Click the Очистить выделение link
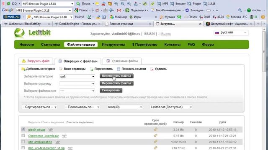This screenshot has height=150, width=268. (80, 122)
